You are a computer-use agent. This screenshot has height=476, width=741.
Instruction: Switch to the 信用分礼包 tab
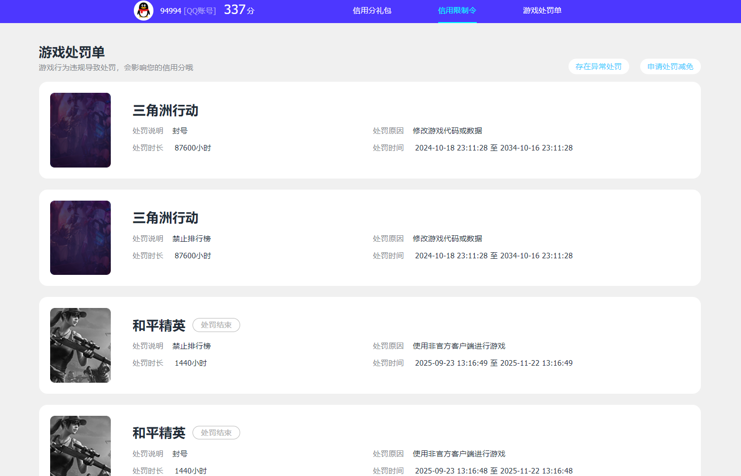tap(372, 11)
